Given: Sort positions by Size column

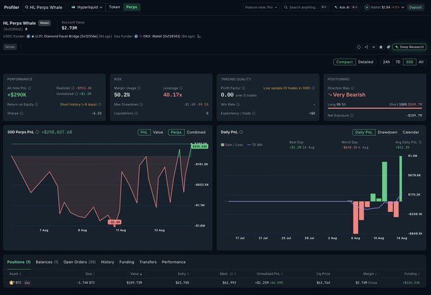Looking at the screenshot, I should 90,274.
